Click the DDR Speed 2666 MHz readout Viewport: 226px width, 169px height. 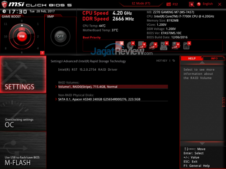coord(108,19)
